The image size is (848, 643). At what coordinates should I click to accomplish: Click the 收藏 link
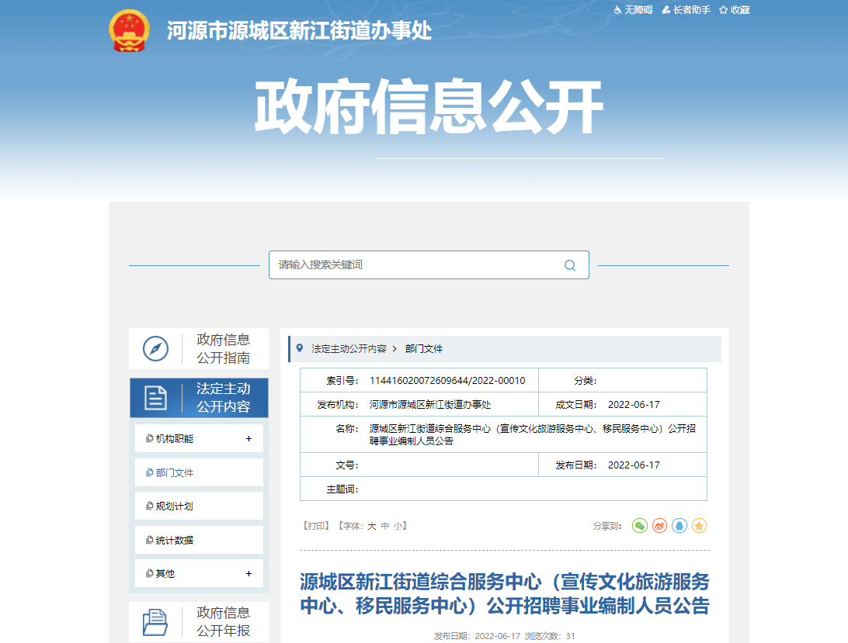click(740, 10)
